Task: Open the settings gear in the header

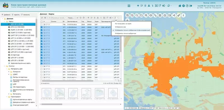Action: pyautogui.click(x=184, y=6)
